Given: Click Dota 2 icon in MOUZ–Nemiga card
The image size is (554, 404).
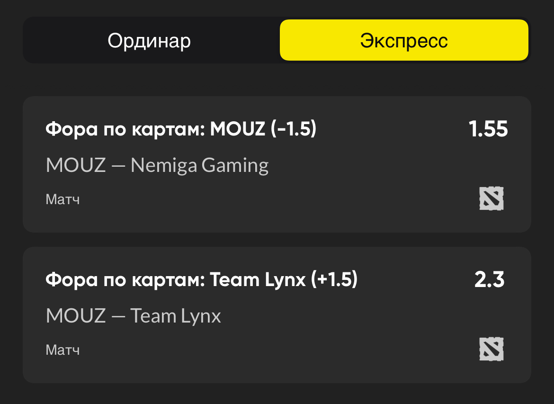Looking at the screenshot, I should click(491, 198).
